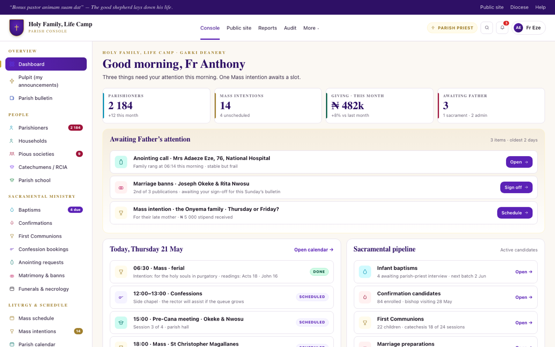The width and height of the screenshot is (555, 347).
Task: Open notifications bell icon
Action: point(502,28)
